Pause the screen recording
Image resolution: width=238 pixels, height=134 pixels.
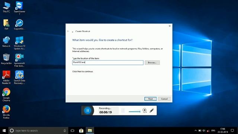coord(88,111)
